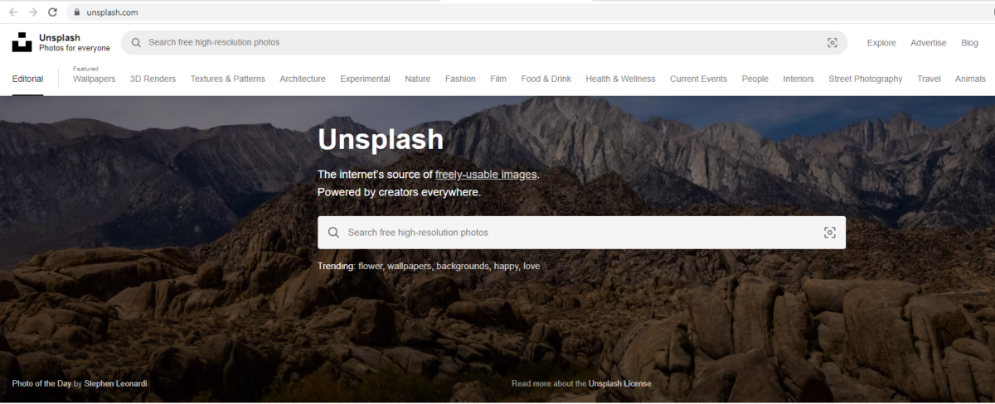This screenshot has width=995, height=404.
Task: Click magnifier icon in hero search box
Action: (333, 233)
